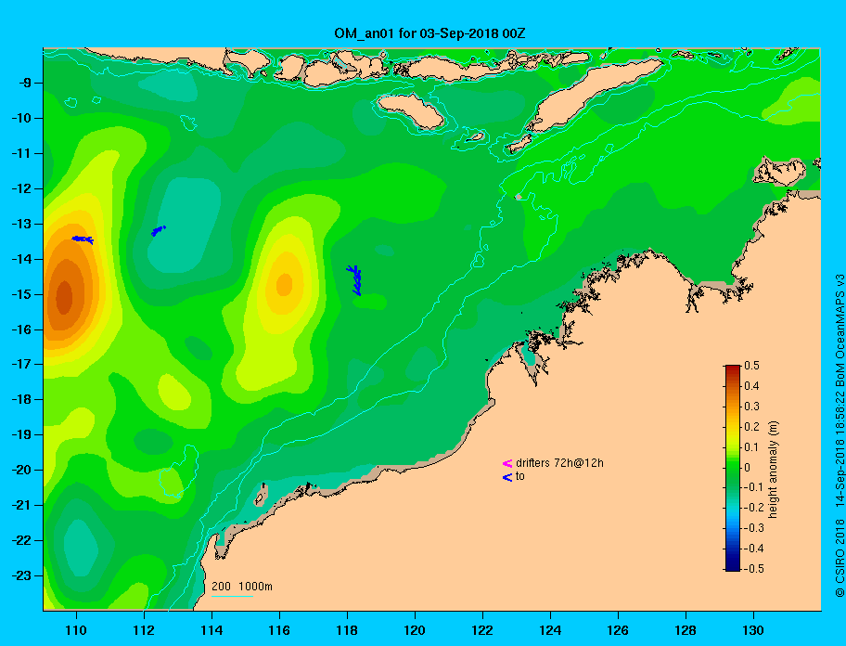Click the positive "0.1" colorbar tick label
The image size is (846, 646).
pyautogui.click(x=751, y=446)
